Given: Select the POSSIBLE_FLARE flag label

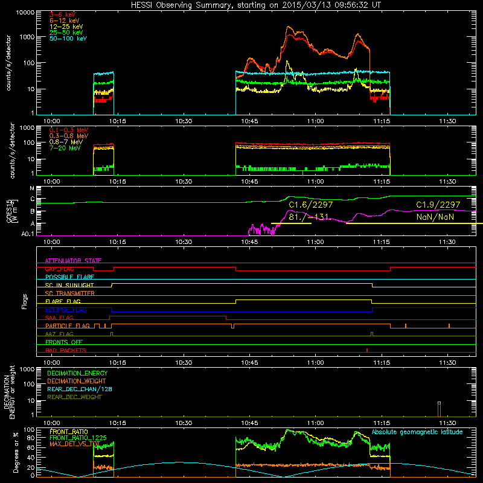Looking at the screenshot, I should pos(69,277).
